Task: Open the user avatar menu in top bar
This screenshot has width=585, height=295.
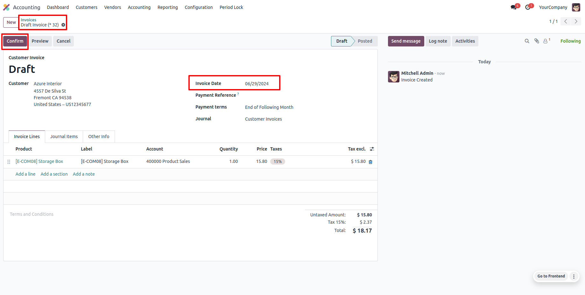Action: click(576, 7)
